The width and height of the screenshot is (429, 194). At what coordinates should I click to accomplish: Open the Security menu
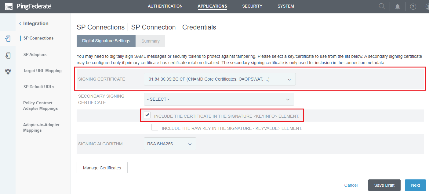[x=252, y=6]
